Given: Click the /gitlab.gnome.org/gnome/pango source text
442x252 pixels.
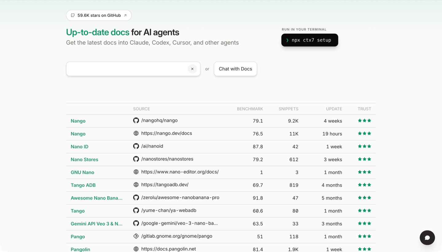Looking at the screenshot, I should [x=177, y=236].
